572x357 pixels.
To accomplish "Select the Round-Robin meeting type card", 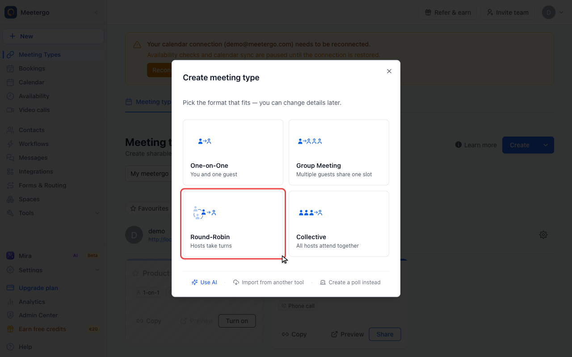I will click(233, 224).
